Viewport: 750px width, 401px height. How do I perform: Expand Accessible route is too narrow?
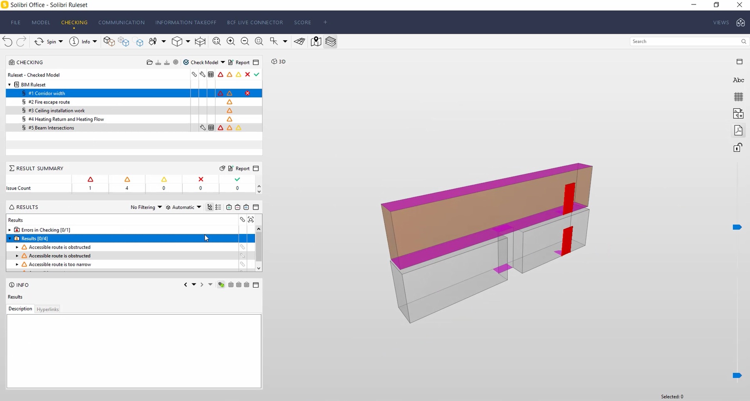(17, 264)
